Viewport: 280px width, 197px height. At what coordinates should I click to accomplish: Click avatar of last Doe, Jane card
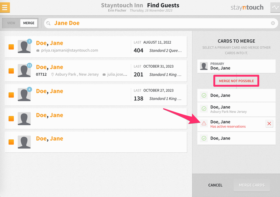[24, 142]
